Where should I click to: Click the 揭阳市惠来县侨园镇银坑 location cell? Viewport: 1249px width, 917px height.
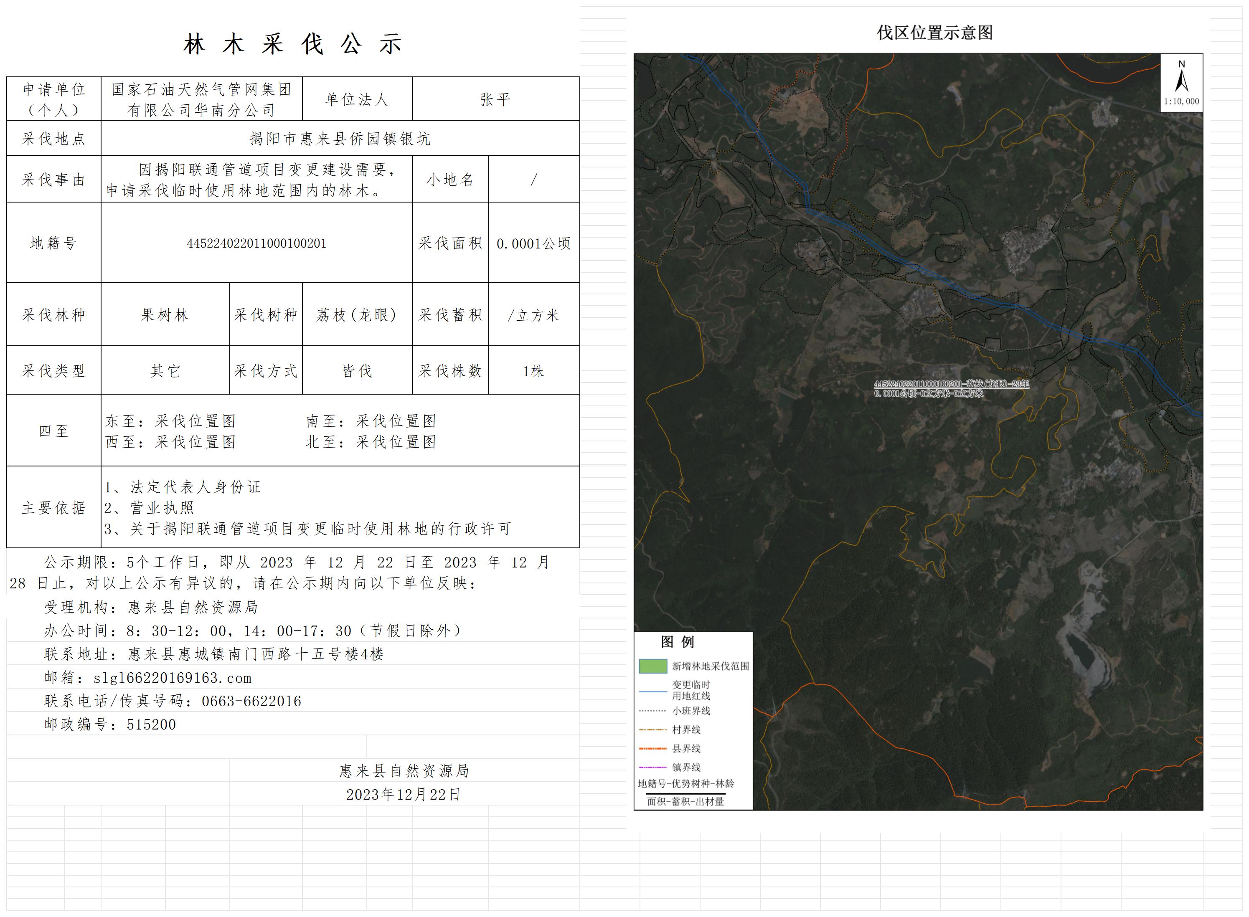[340, 138]
